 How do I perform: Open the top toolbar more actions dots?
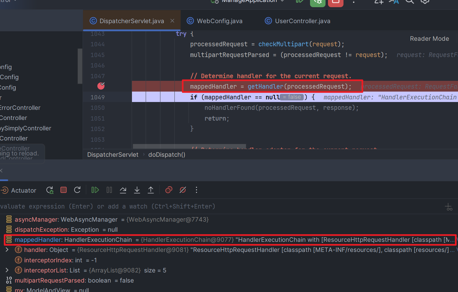354,2
